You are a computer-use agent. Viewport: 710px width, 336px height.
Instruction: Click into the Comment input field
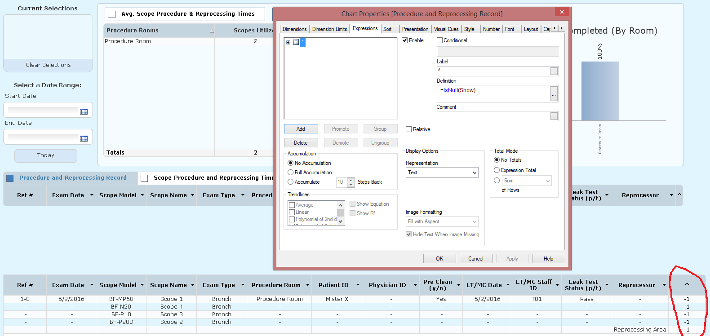(x=493, y=116)
